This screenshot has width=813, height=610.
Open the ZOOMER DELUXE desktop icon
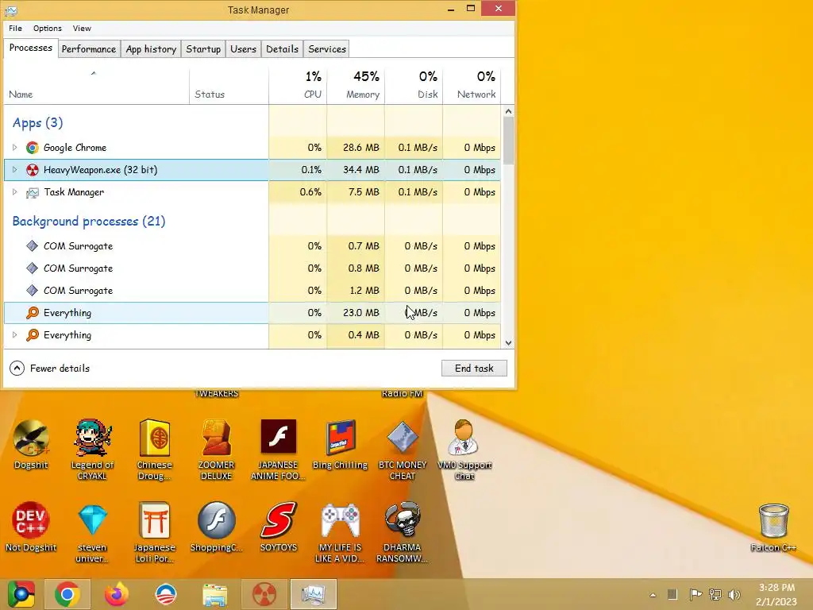216,450
